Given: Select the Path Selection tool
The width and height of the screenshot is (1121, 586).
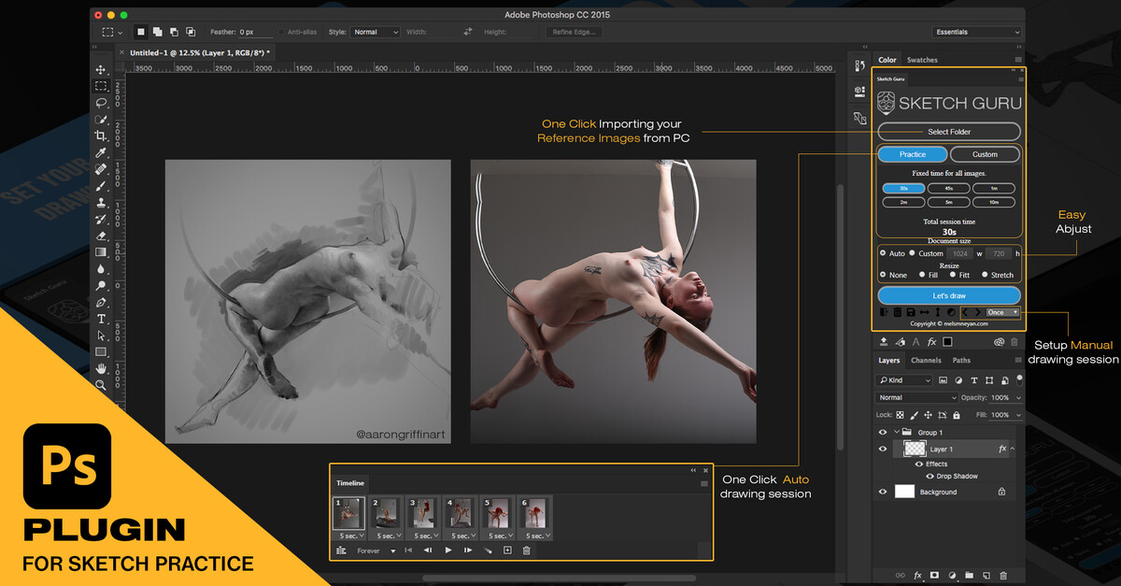Looking at the screenshot, I should coord(100,336).
